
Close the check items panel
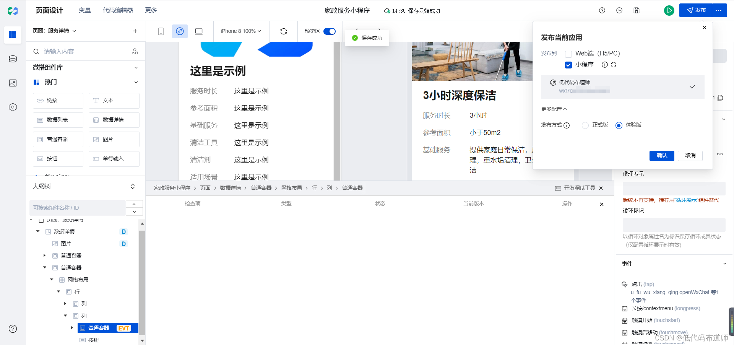click(x=602, y=204)
